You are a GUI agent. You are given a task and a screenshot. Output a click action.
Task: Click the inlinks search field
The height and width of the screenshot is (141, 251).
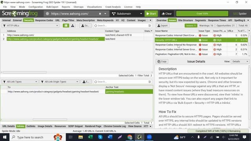pyautogui.click(x=122, y=82)
